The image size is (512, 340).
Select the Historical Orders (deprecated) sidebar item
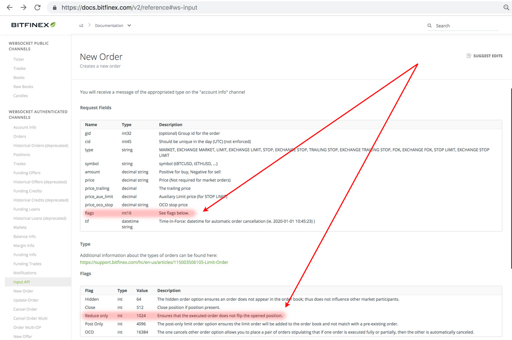point(40,145)
